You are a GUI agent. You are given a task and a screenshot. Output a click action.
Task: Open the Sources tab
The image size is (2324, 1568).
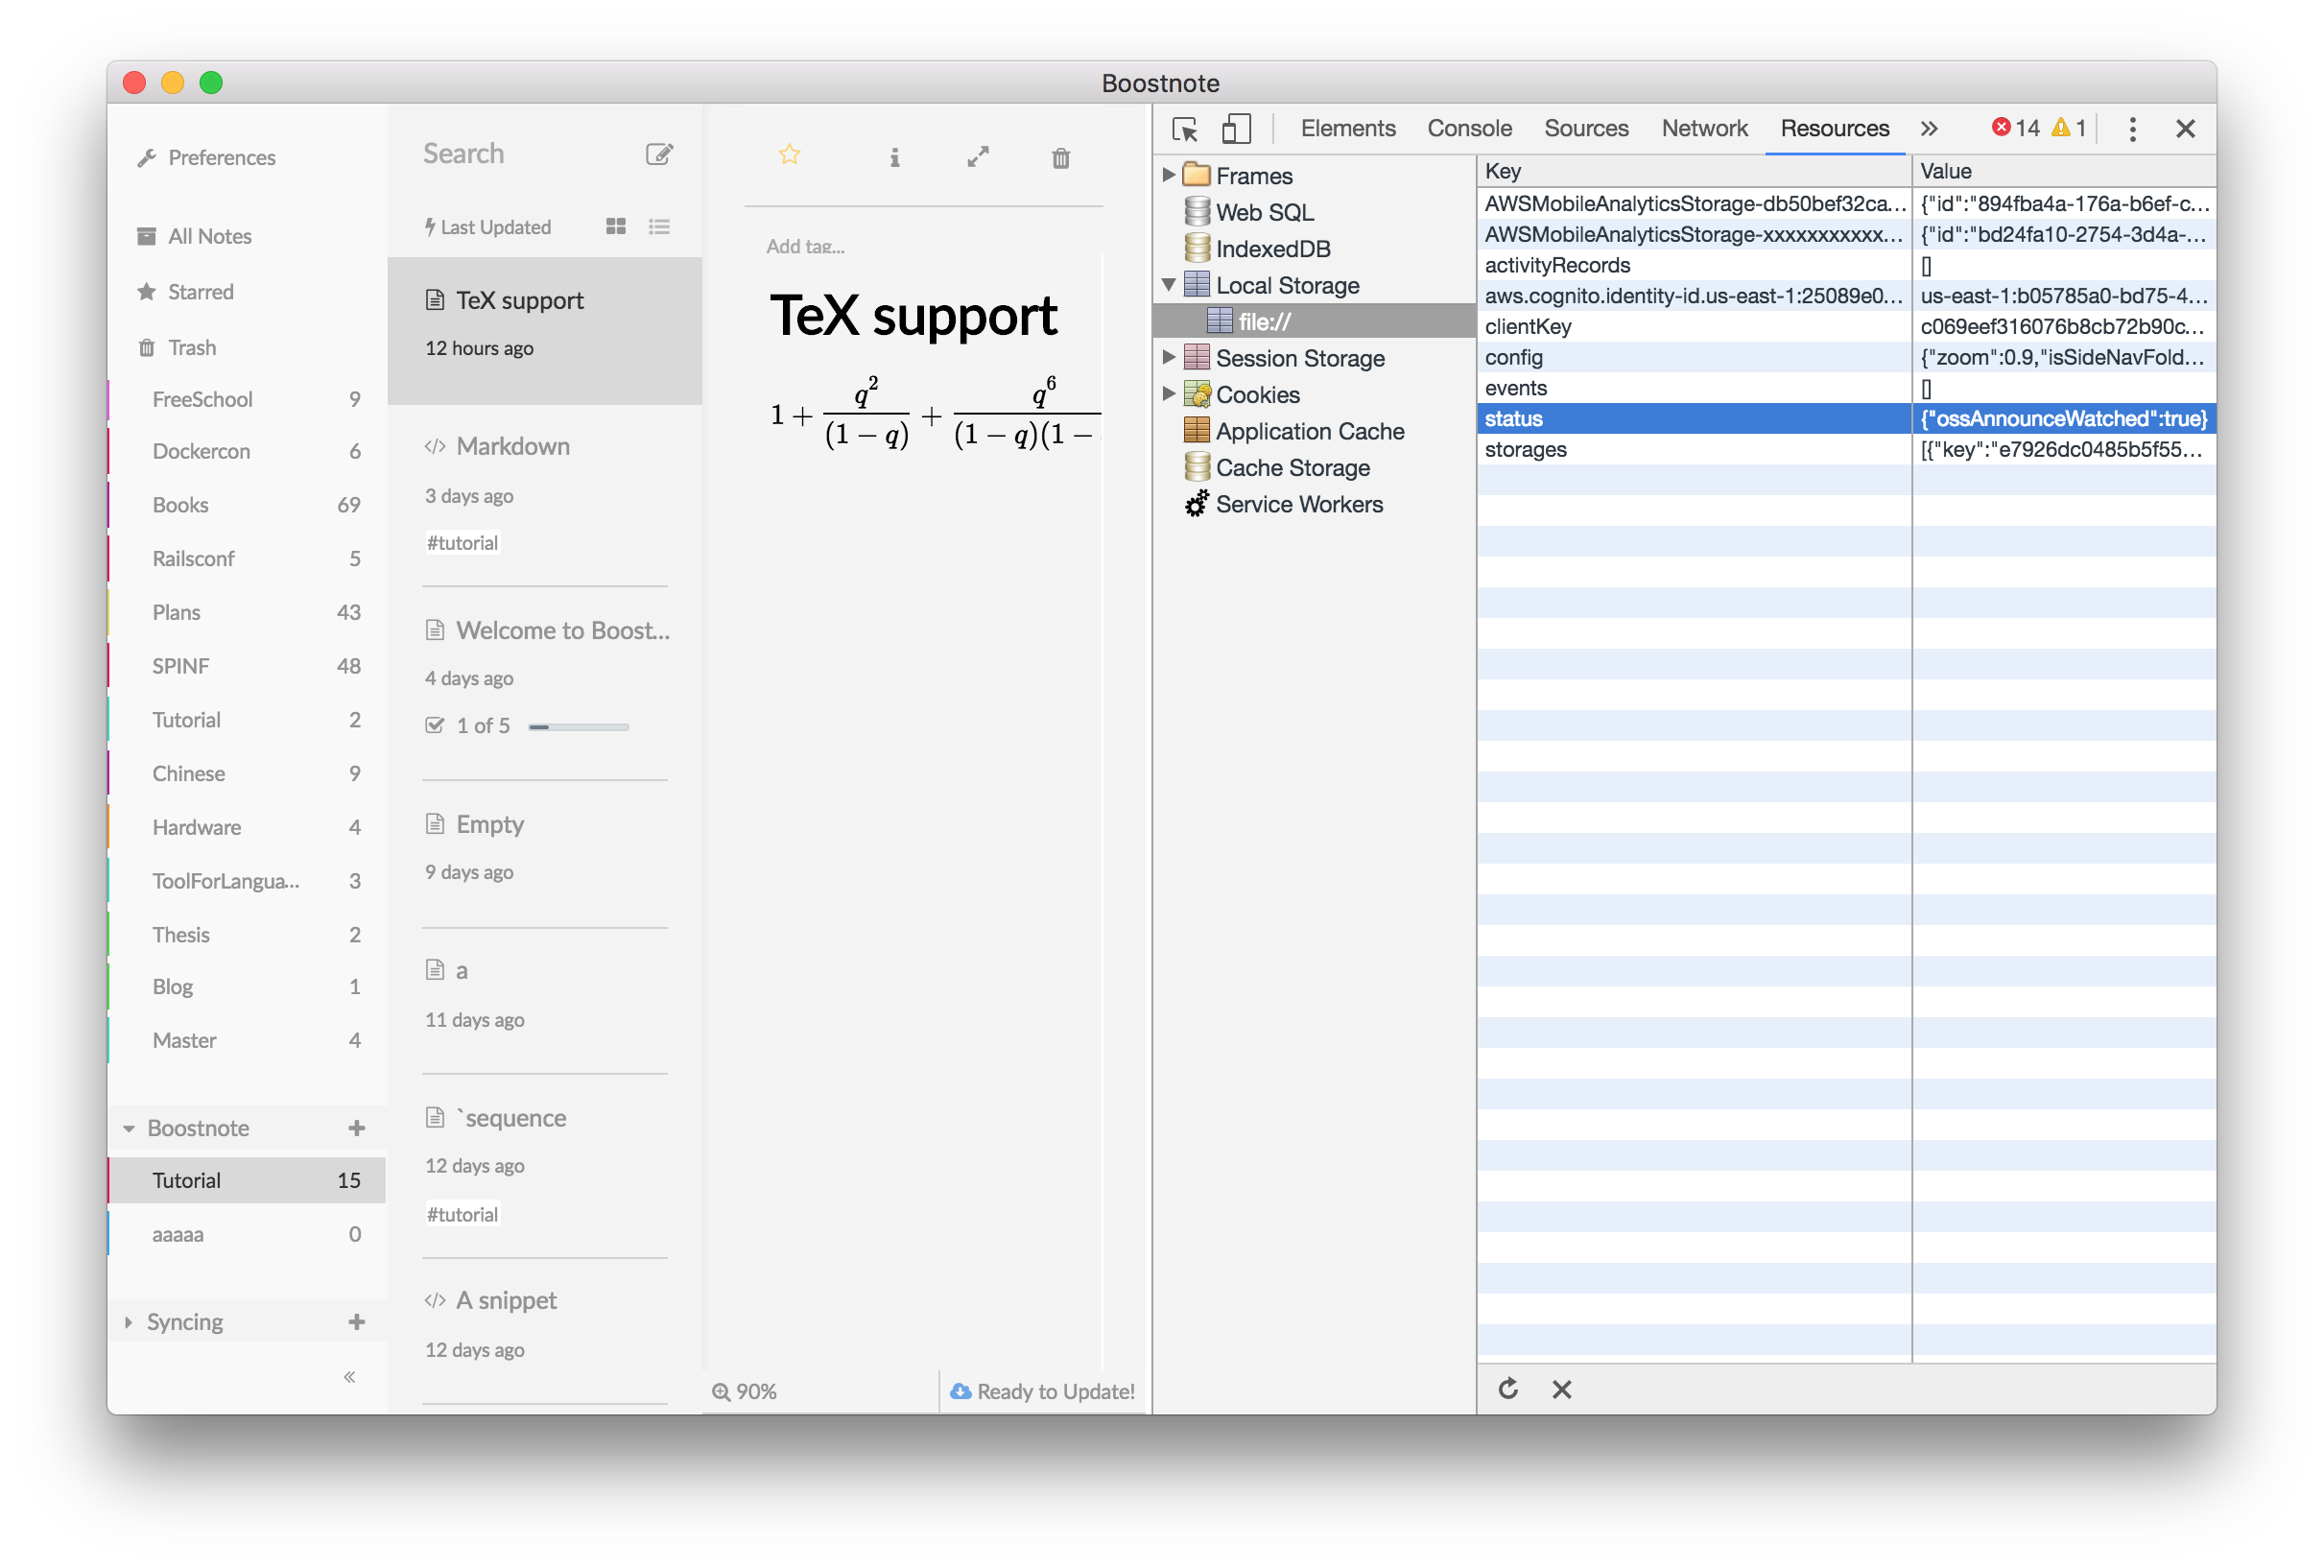click(1586, 128)
